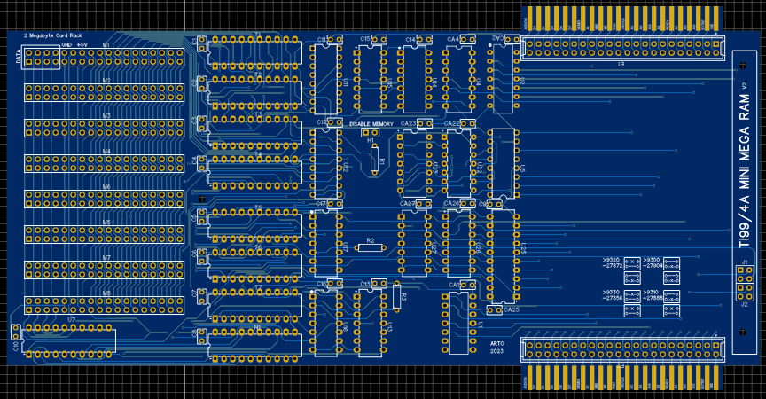This screenshot has height=399, width=766.
Task: Select the U7 chip footprint
Action: [x=71, y=340]
